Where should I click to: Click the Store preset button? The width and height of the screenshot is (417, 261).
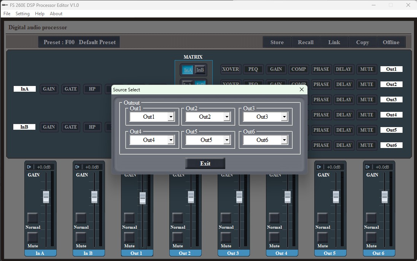tap(277, 42)
